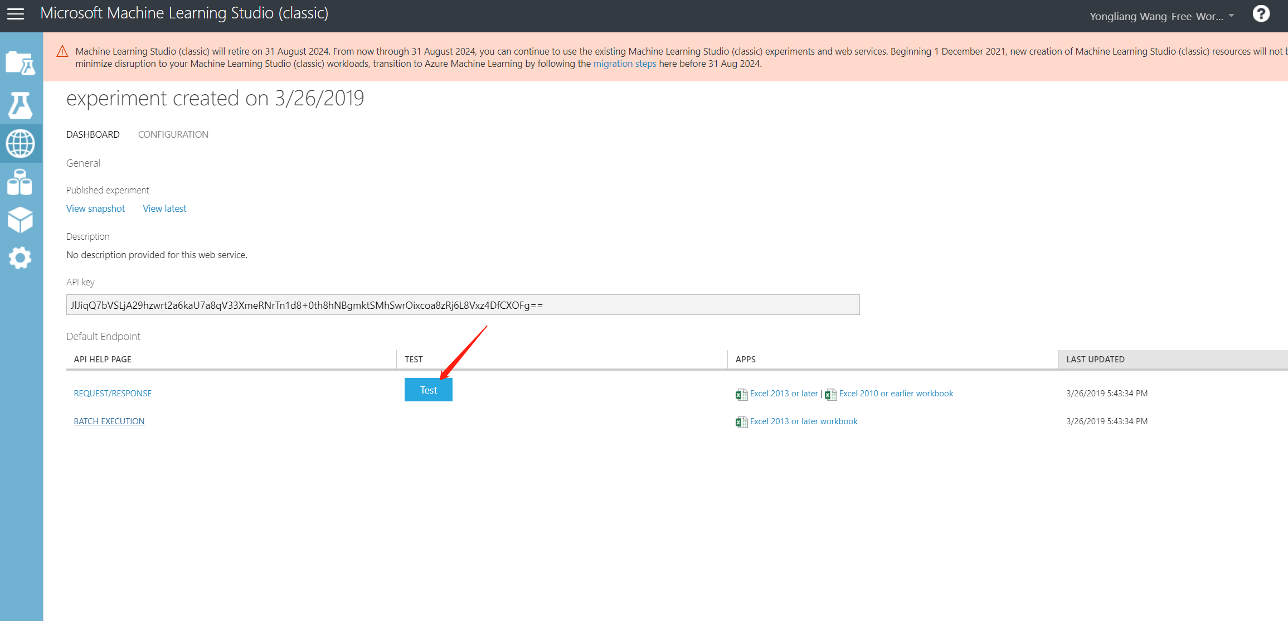This screenshot has height=621, width=1288.
Task: Open Trained Models cube icon
Action: click(x=21, y=220)
